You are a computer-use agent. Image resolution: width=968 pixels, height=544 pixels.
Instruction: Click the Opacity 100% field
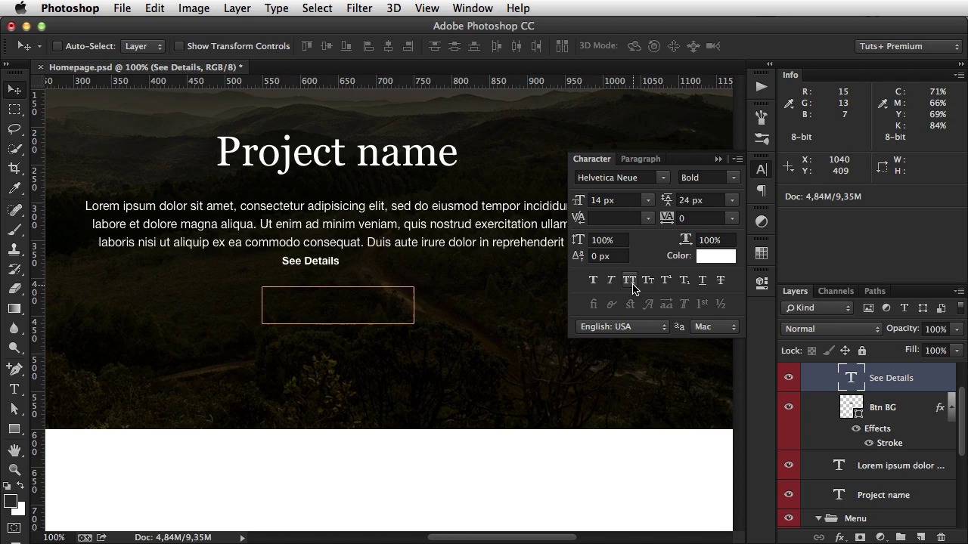click(936, 329)
